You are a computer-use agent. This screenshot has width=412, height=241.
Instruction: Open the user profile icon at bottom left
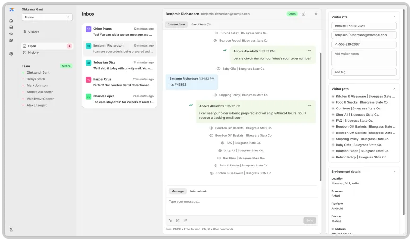pyautogui.click(x=11, y=229)
